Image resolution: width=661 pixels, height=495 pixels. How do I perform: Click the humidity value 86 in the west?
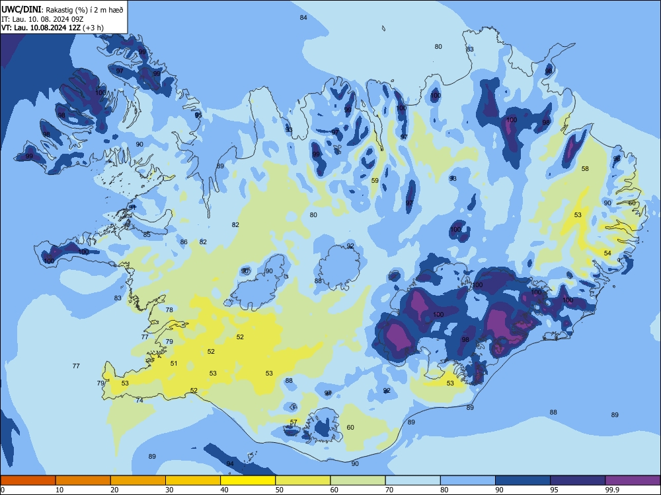click(184, 242)
